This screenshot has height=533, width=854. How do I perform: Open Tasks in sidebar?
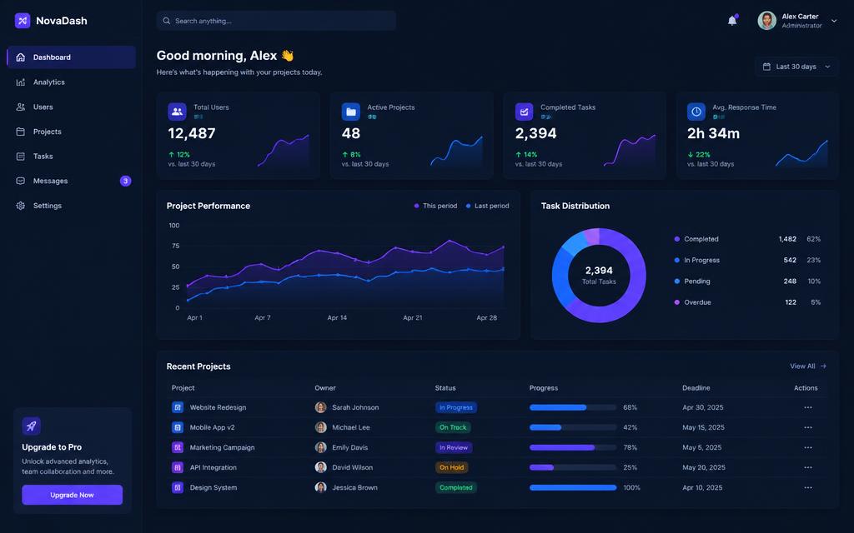point(72,156)
